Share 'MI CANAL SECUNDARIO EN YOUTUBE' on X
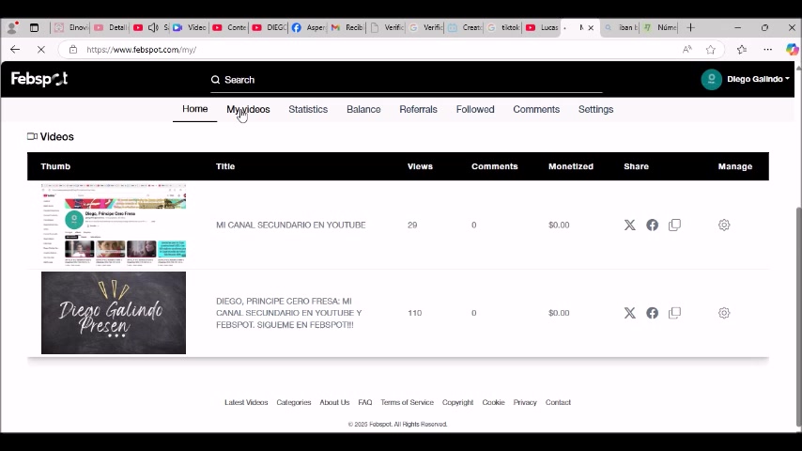This screenshot has height=451, width=802. (x=629, y=225)
